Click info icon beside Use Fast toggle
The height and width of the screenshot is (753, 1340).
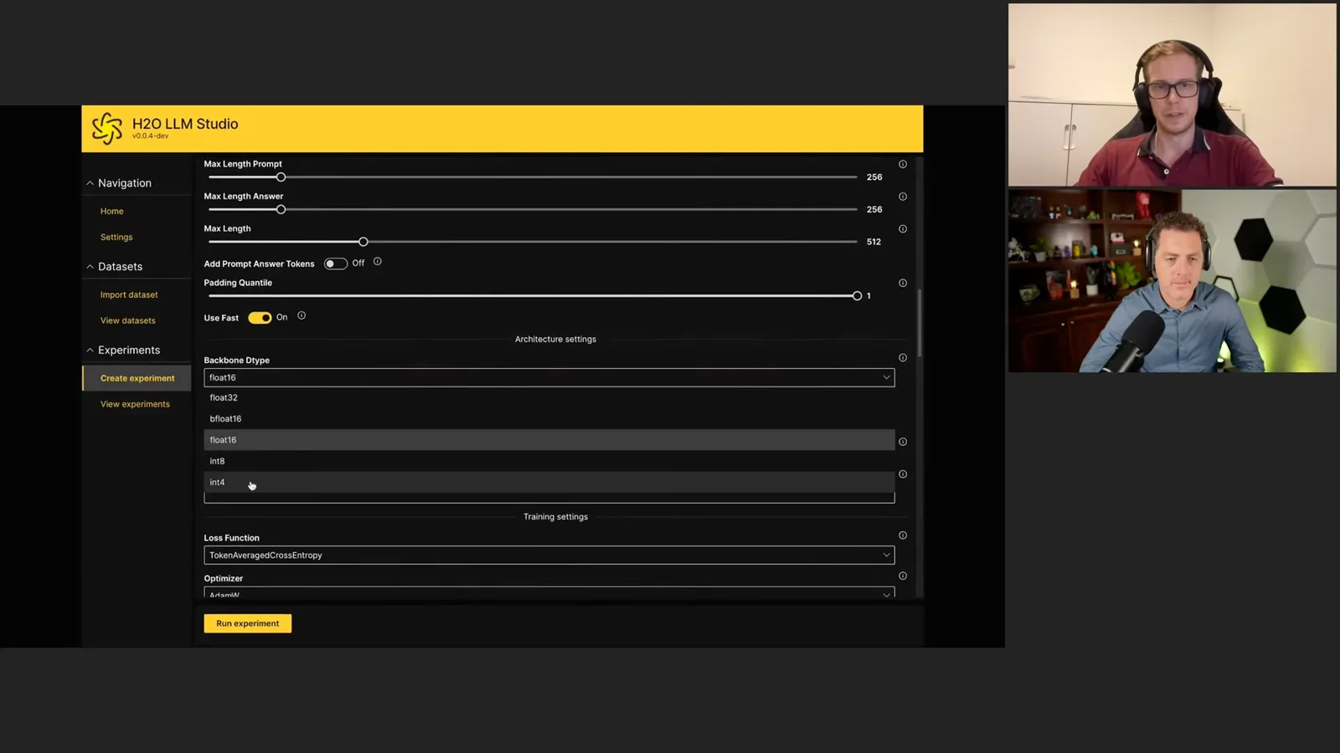tap(301, 315)
